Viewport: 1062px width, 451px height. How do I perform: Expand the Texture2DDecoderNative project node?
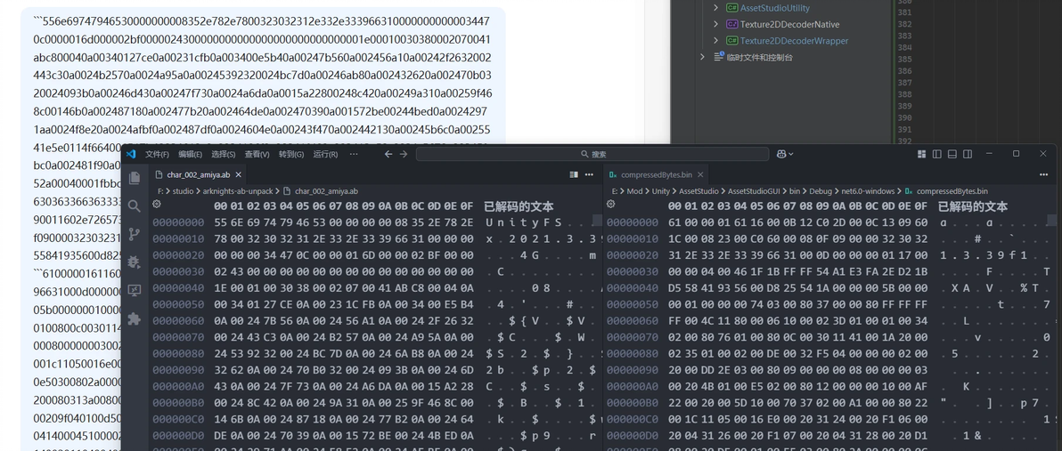(x=716, y=24)
